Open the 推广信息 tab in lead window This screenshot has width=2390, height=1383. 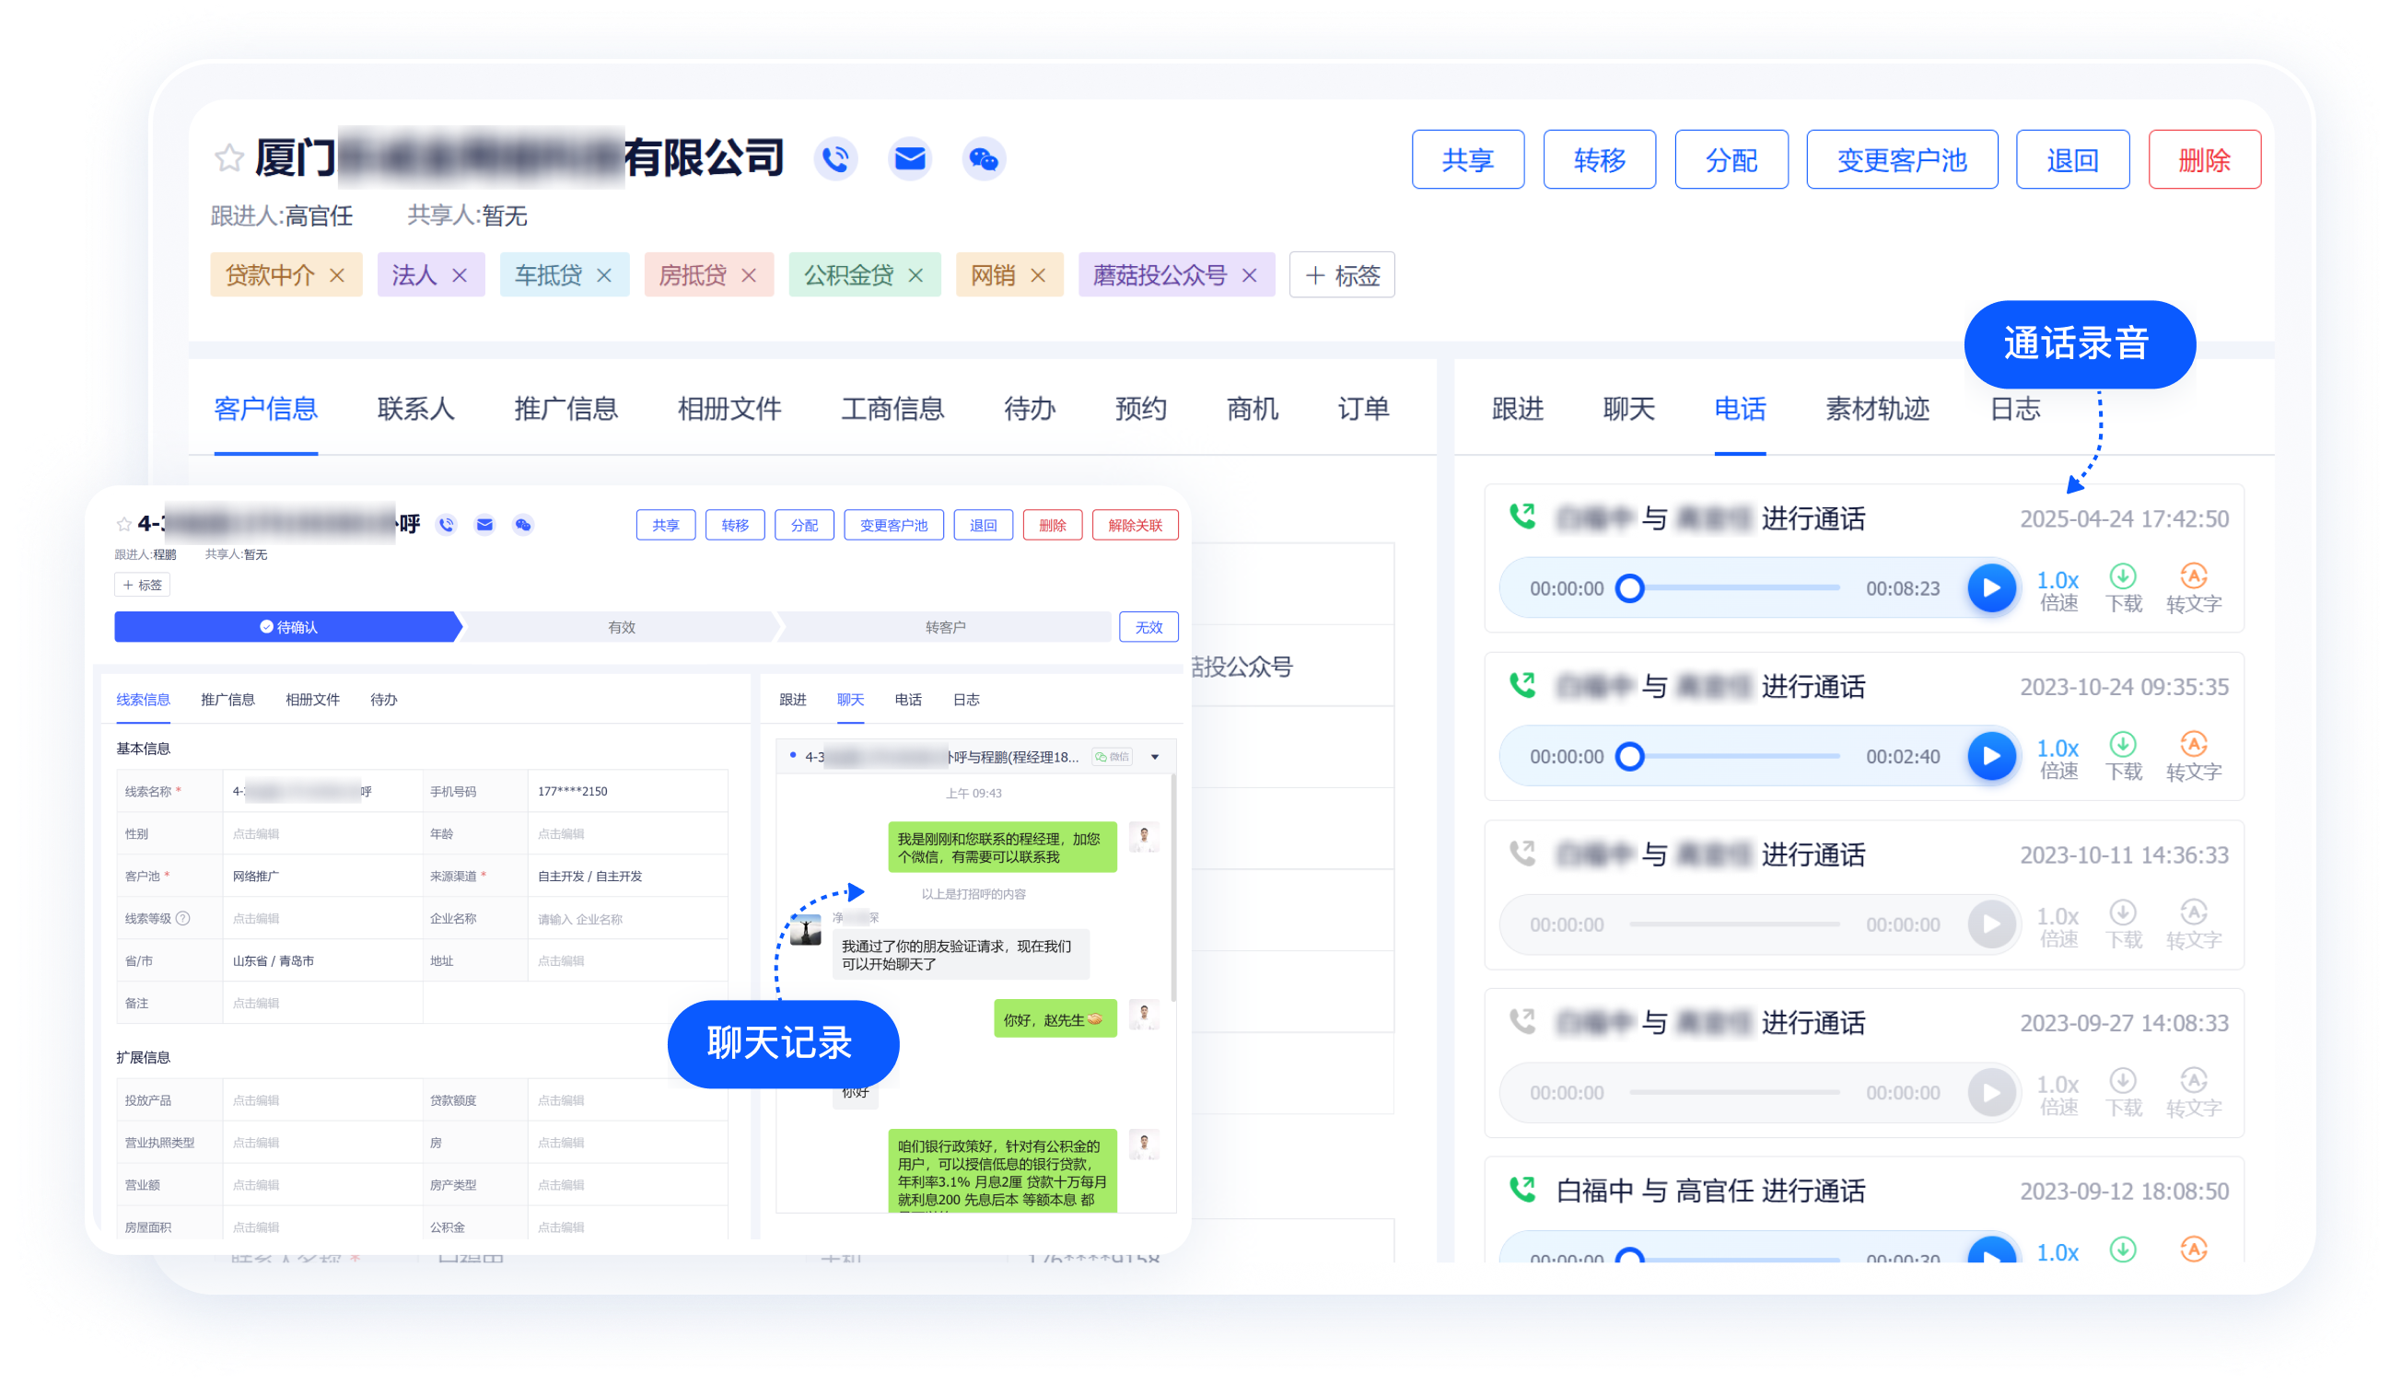(x=227, y=700)
